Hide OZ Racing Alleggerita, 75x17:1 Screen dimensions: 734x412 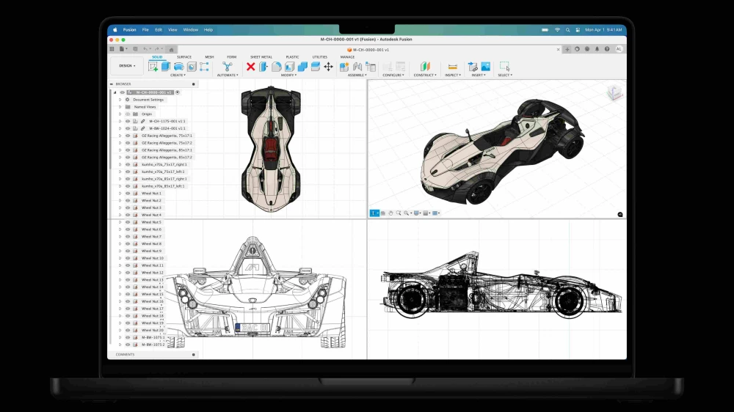point(127,136)
